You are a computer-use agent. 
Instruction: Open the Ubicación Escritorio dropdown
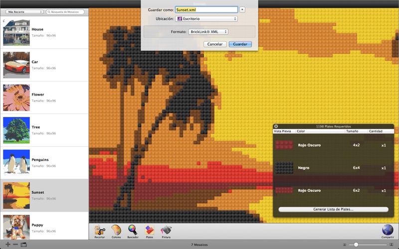click(x=206, y=19)
